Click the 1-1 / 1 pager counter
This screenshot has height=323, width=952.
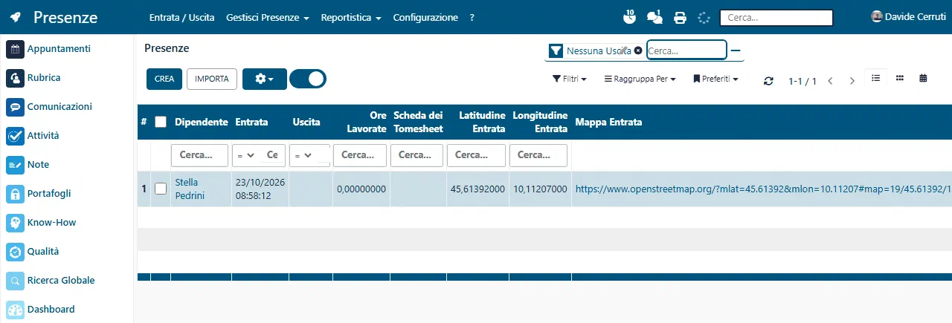pyautogui.click(x=803, y=81)
